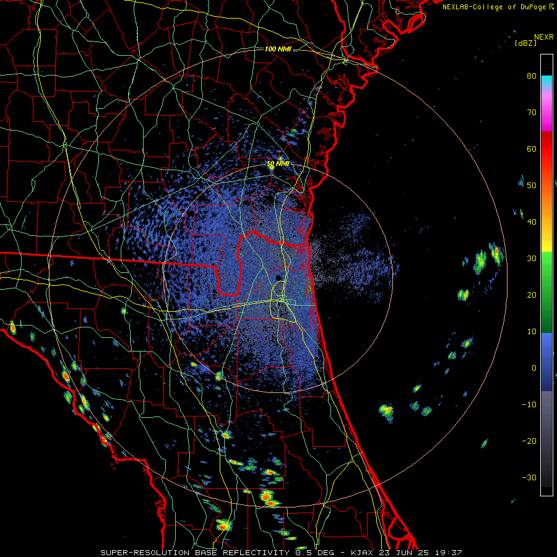Click the 0 dBZ scale label
557x557 pixels.
534,368
